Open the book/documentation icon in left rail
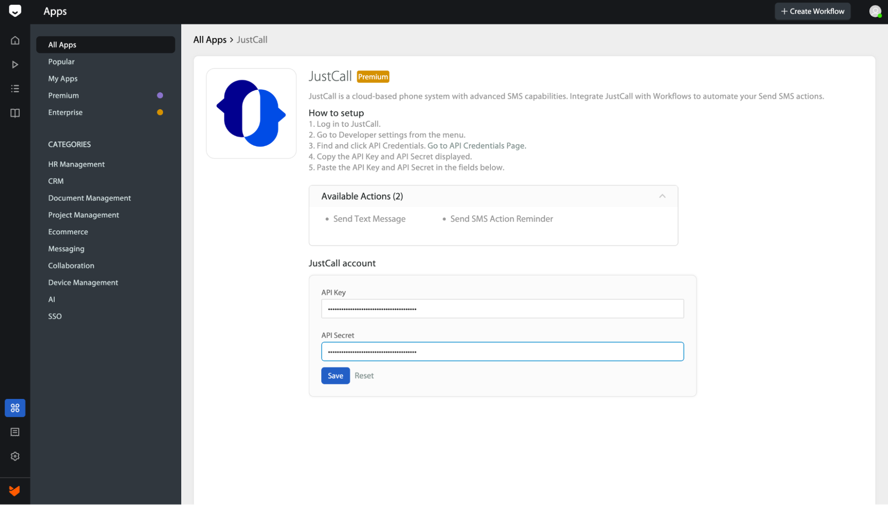 click(15, 113)
